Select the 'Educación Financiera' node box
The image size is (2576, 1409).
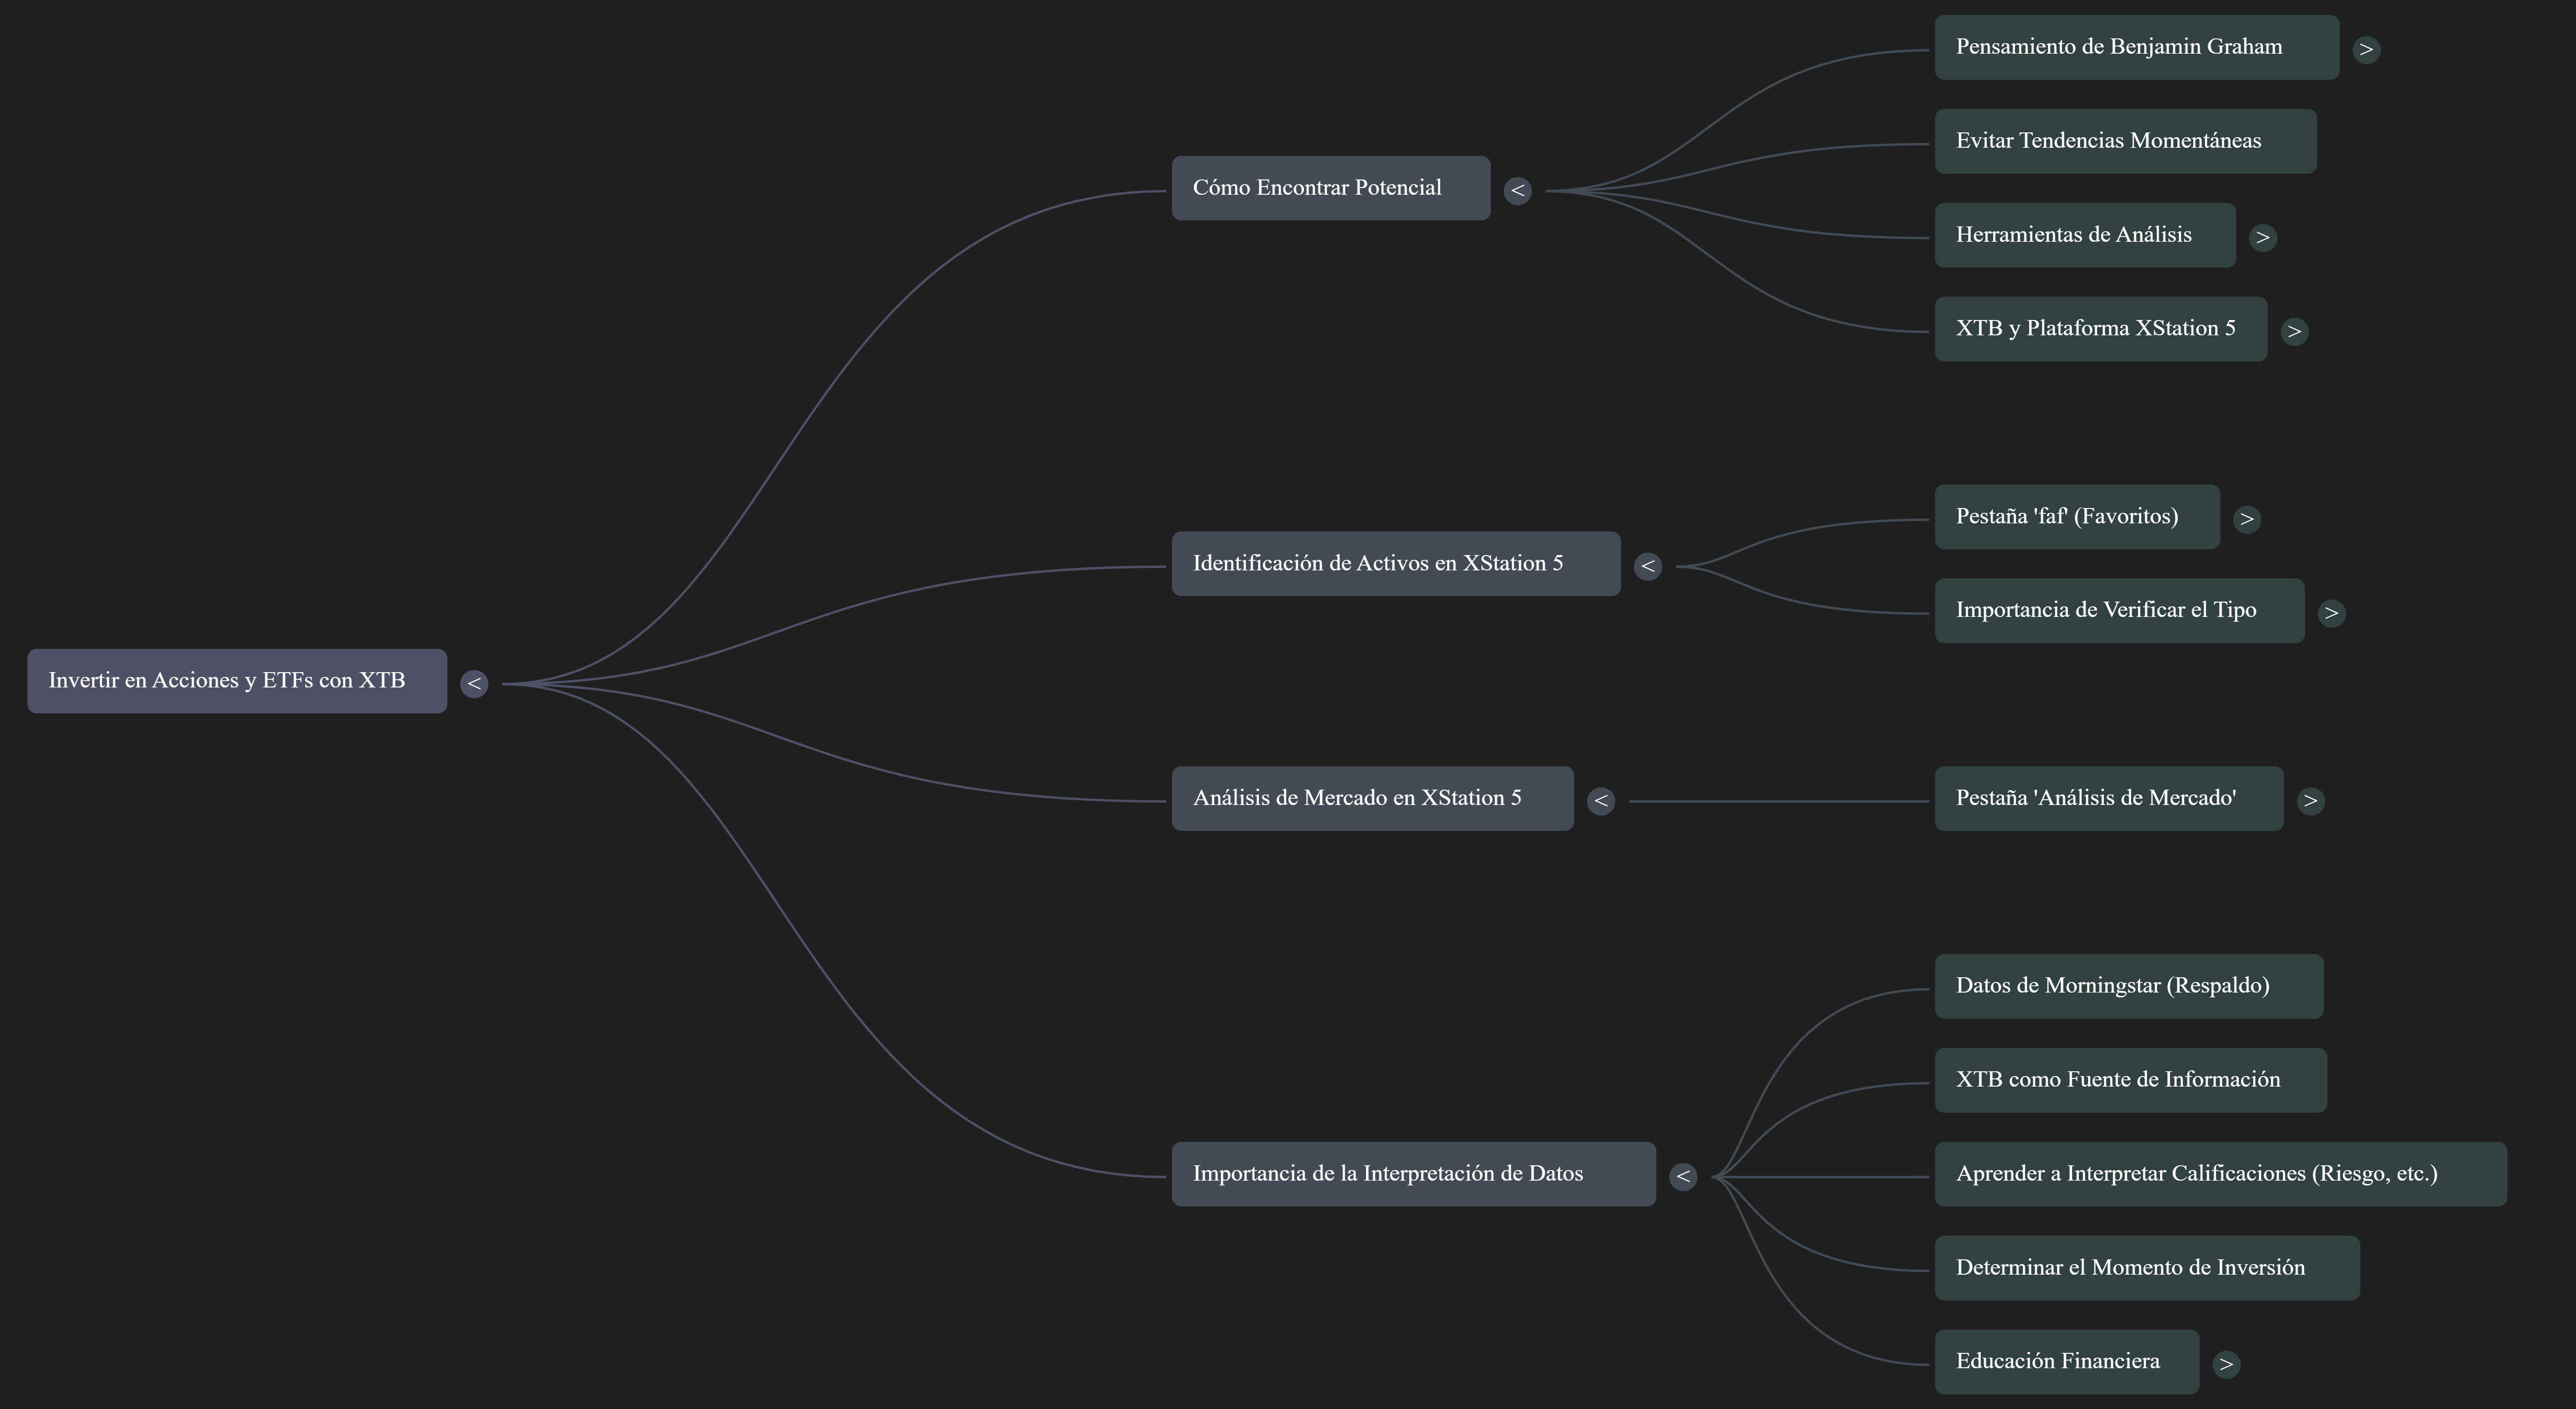tap(2066, 1362)
